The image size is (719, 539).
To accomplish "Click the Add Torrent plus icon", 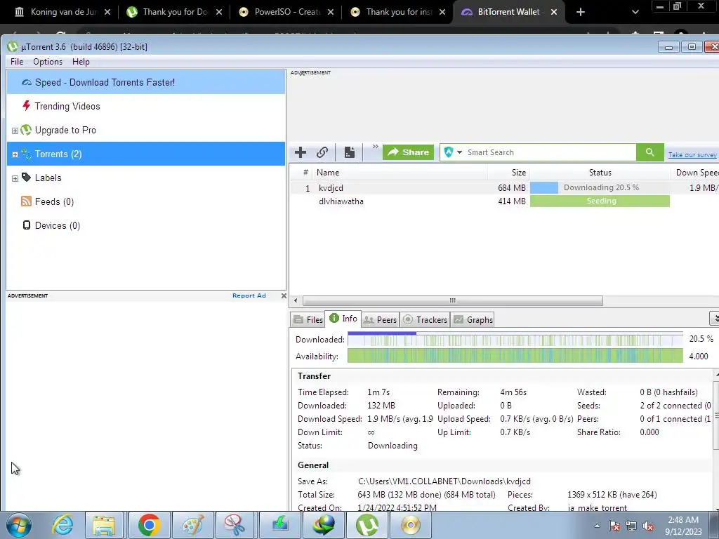I will pos(301,152).
